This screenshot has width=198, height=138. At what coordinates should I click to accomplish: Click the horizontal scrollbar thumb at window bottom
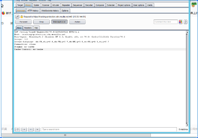coord(76,135)
